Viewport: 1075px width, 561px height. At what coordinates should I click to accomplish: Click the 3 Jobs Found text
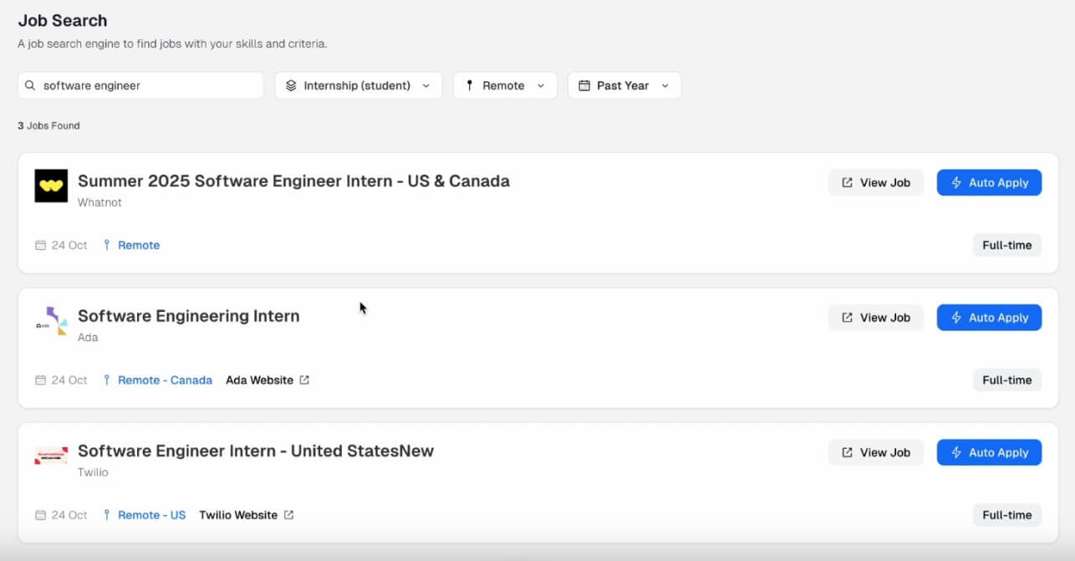(x=48, y=125)
